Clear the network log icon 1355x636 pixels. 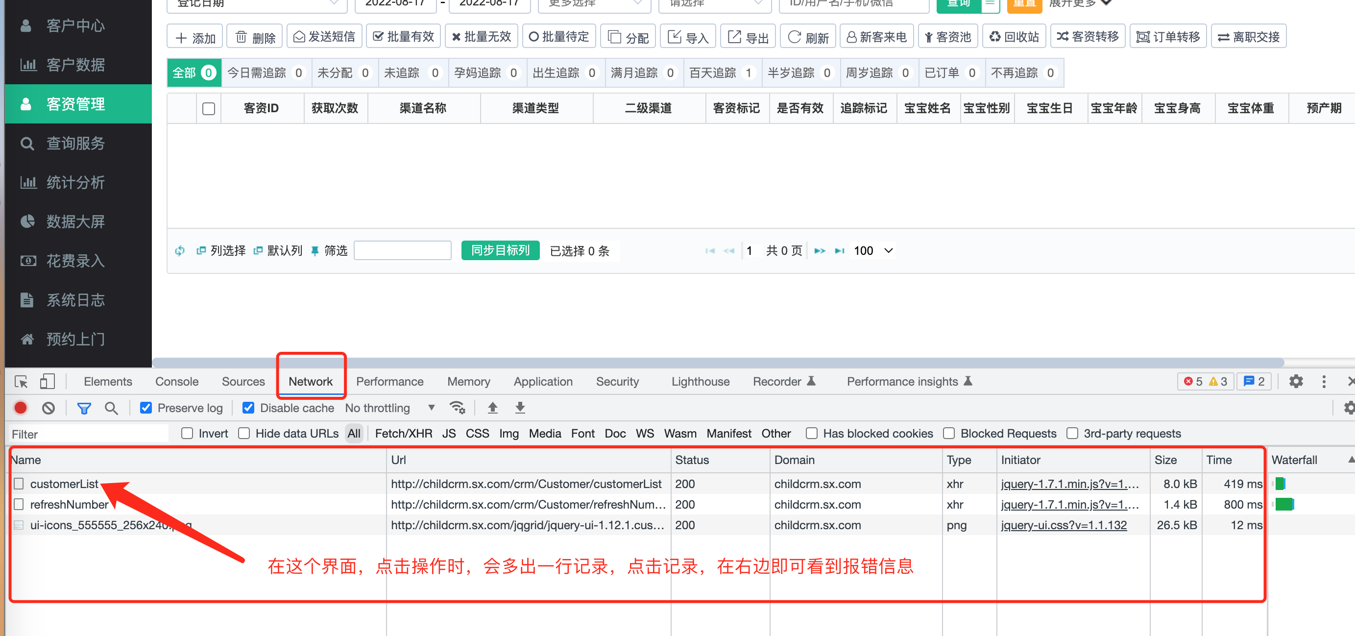click(48, 408)
